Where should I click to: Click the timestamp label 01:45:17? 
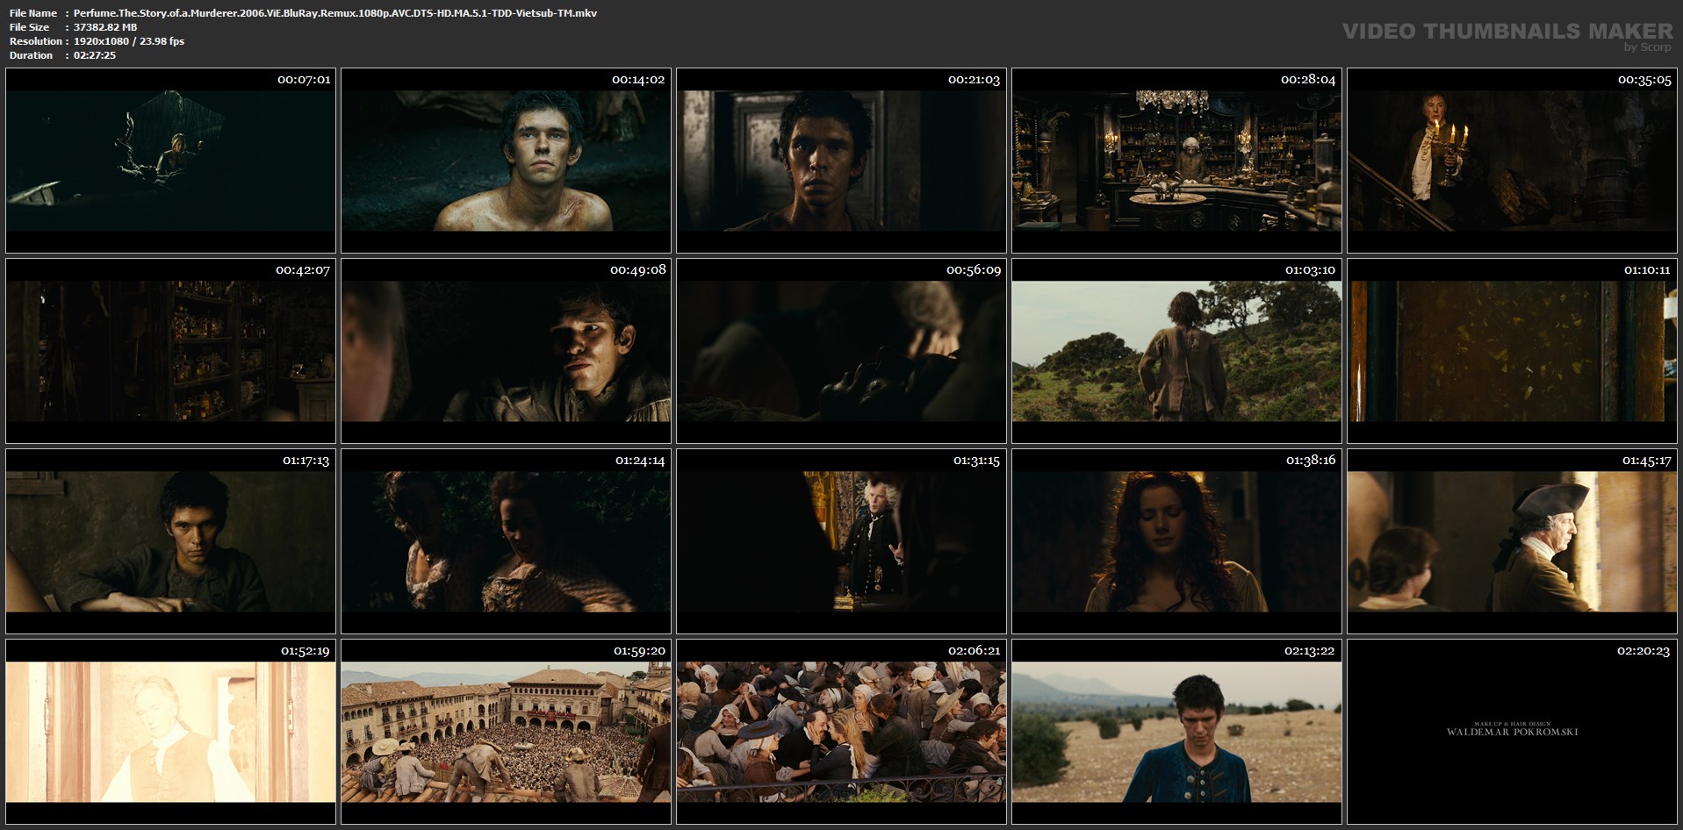pos(1646,461)
